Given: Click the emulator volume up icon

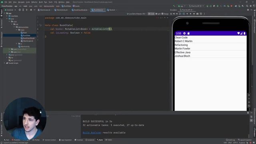Looking at the screenshot, I should click(x=174, y=14).
